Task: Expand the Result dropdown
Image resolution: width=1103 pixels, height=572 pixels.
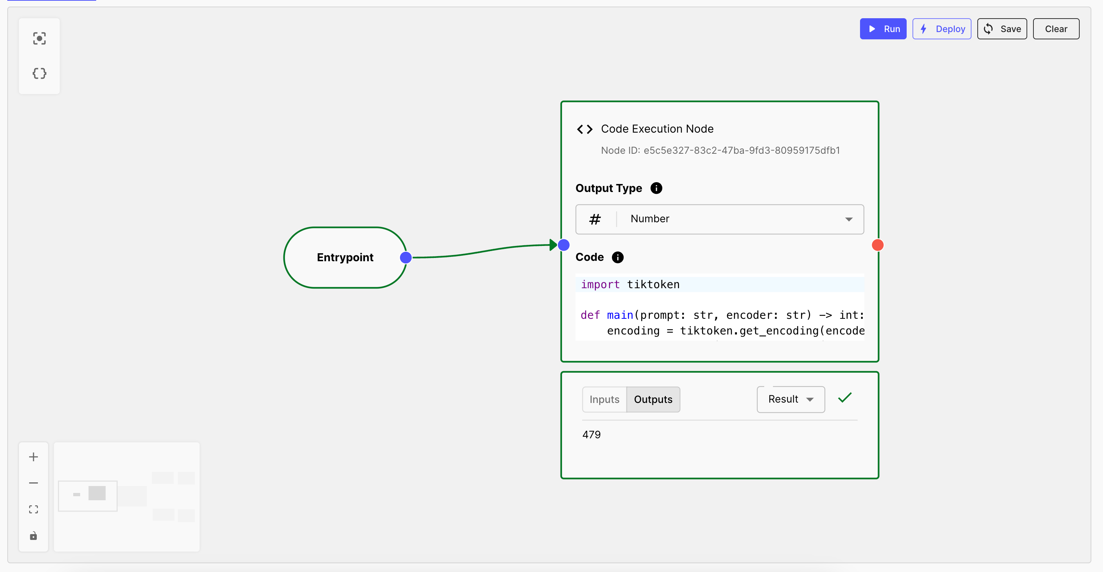Action: point(790,399)
